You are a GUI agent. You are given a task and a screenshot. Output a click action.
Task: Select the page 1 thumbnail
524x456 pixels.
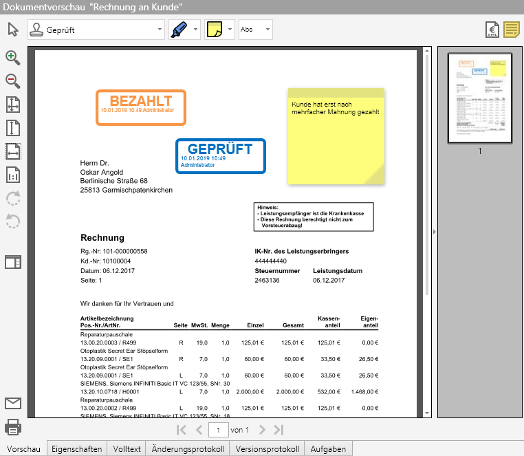click(479, 98)
